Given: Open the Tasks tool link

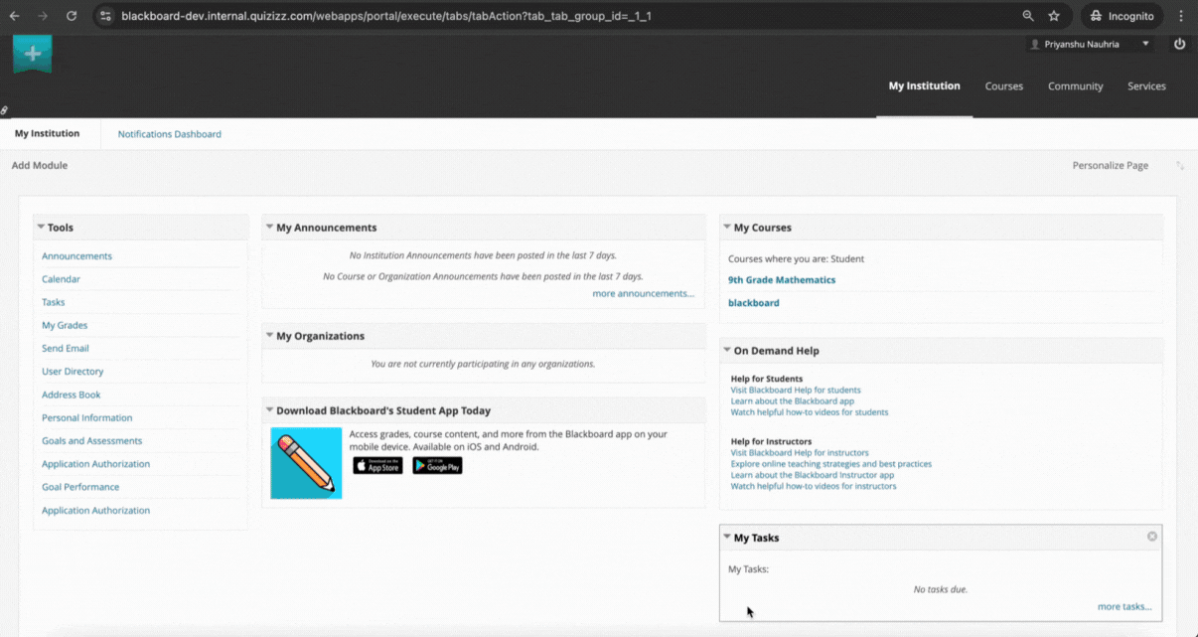Looking at the screenshot, I should [x=53, y=302].
